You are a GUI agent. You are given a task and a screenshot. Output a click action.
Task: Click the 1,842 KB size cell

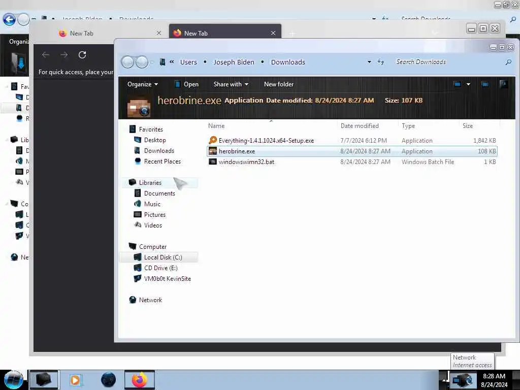coord(484,141)
